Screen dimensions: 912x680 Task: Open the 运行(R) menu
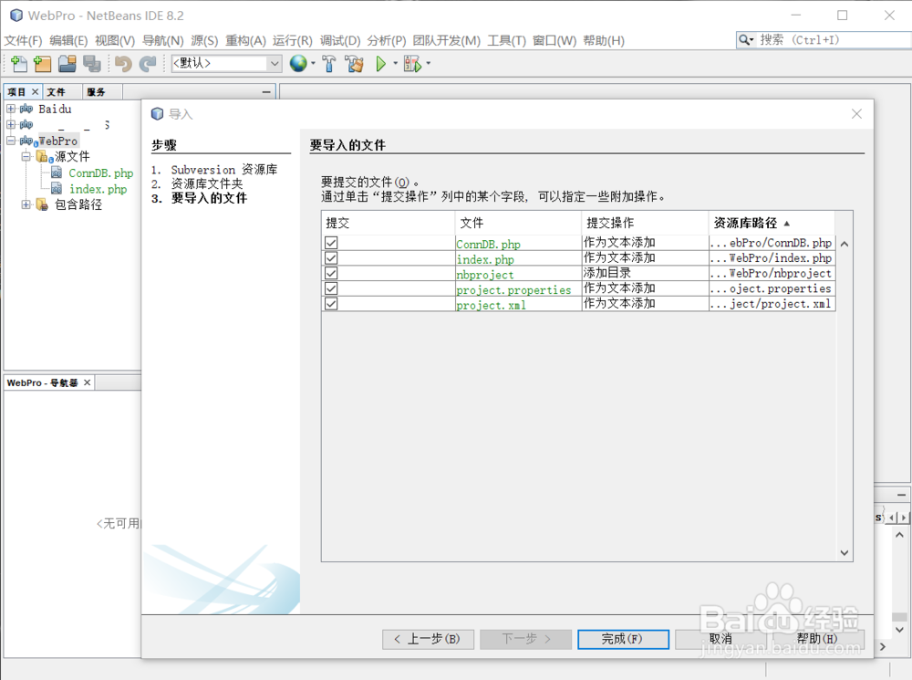point(293,40)
